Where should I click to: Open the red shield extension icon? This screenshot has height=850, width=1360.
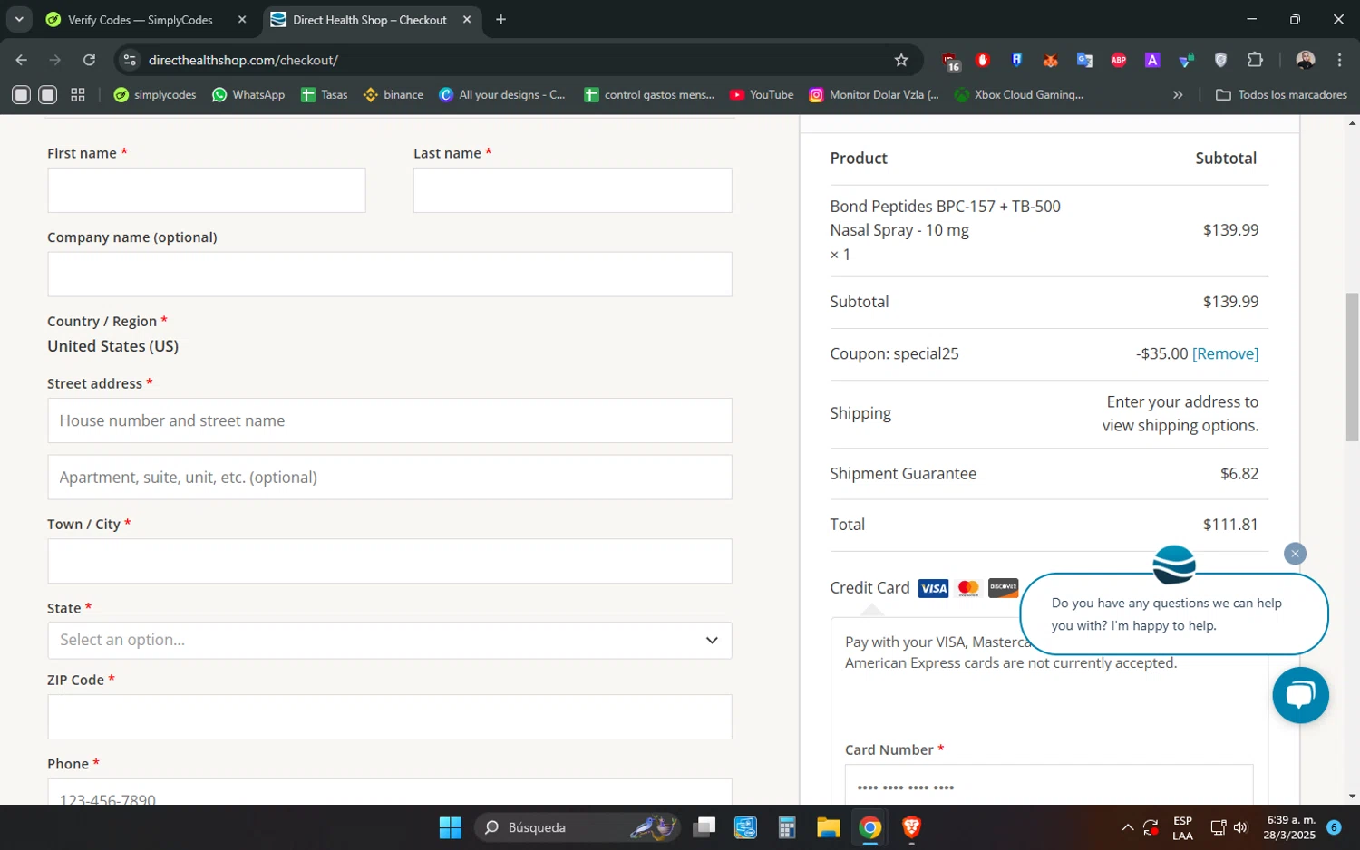[x=983, y=60]
